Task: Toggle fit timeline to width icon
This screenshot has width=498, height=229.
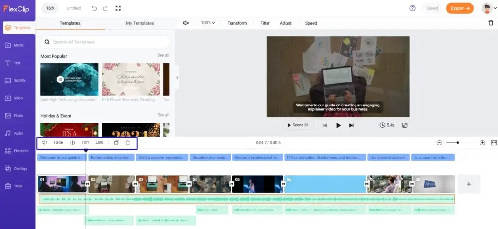Action: point(494,143)
